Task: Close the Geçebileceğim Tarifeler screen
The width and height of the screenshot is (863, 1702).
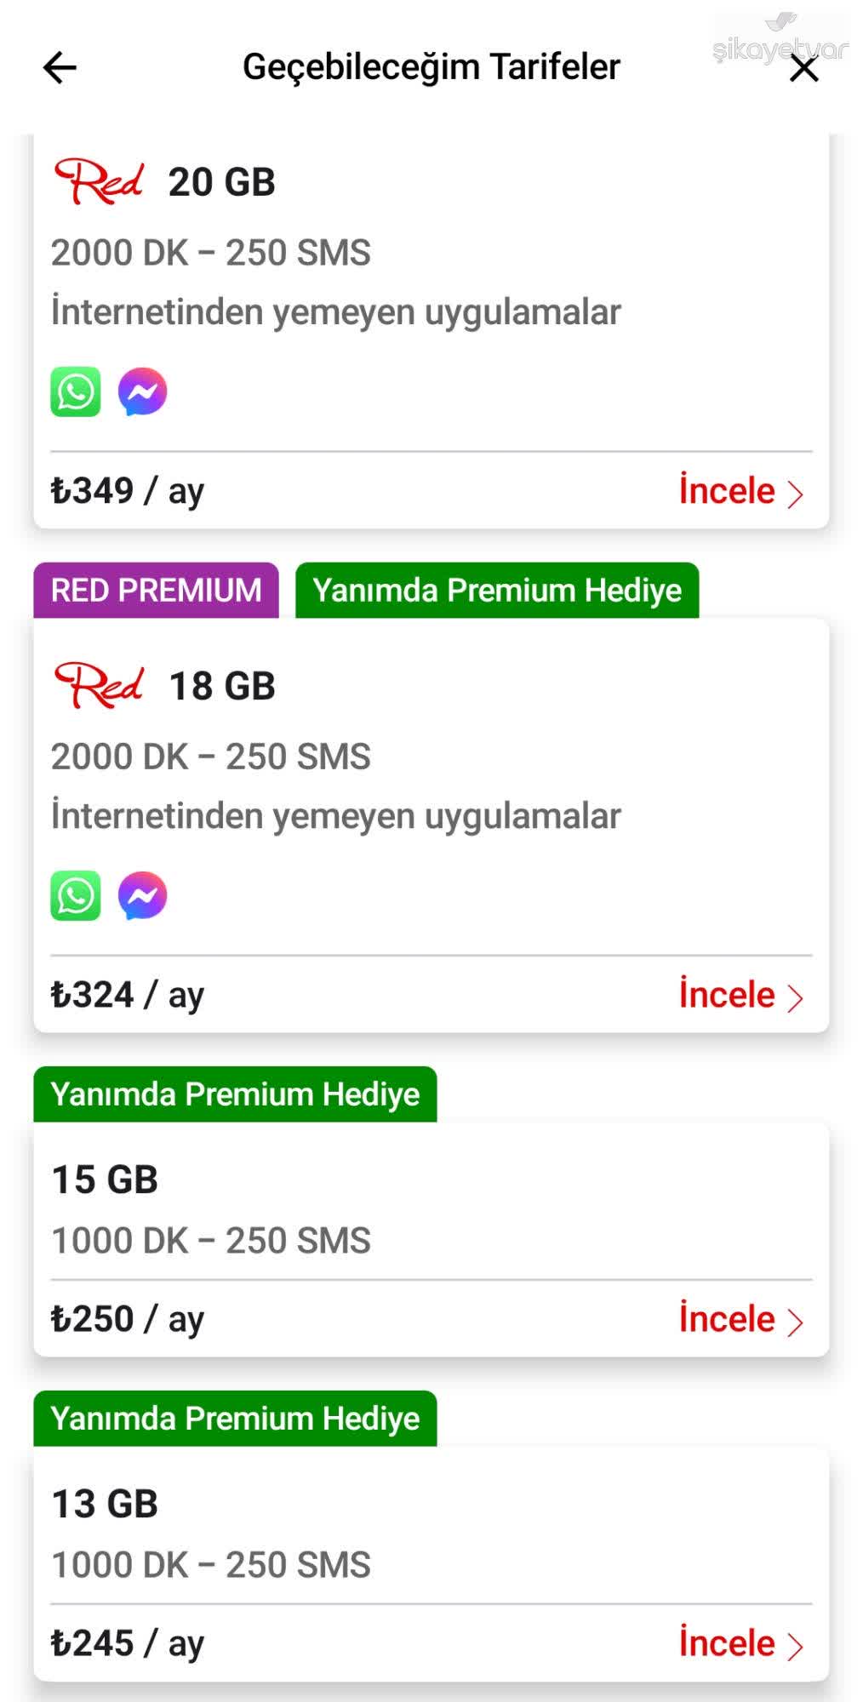Action: (803, 69)
